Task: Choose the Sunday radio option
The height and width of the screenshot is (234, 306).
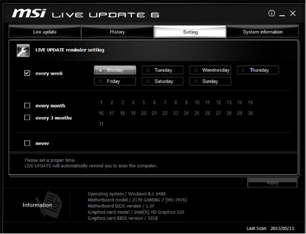Action: point(210,81)
